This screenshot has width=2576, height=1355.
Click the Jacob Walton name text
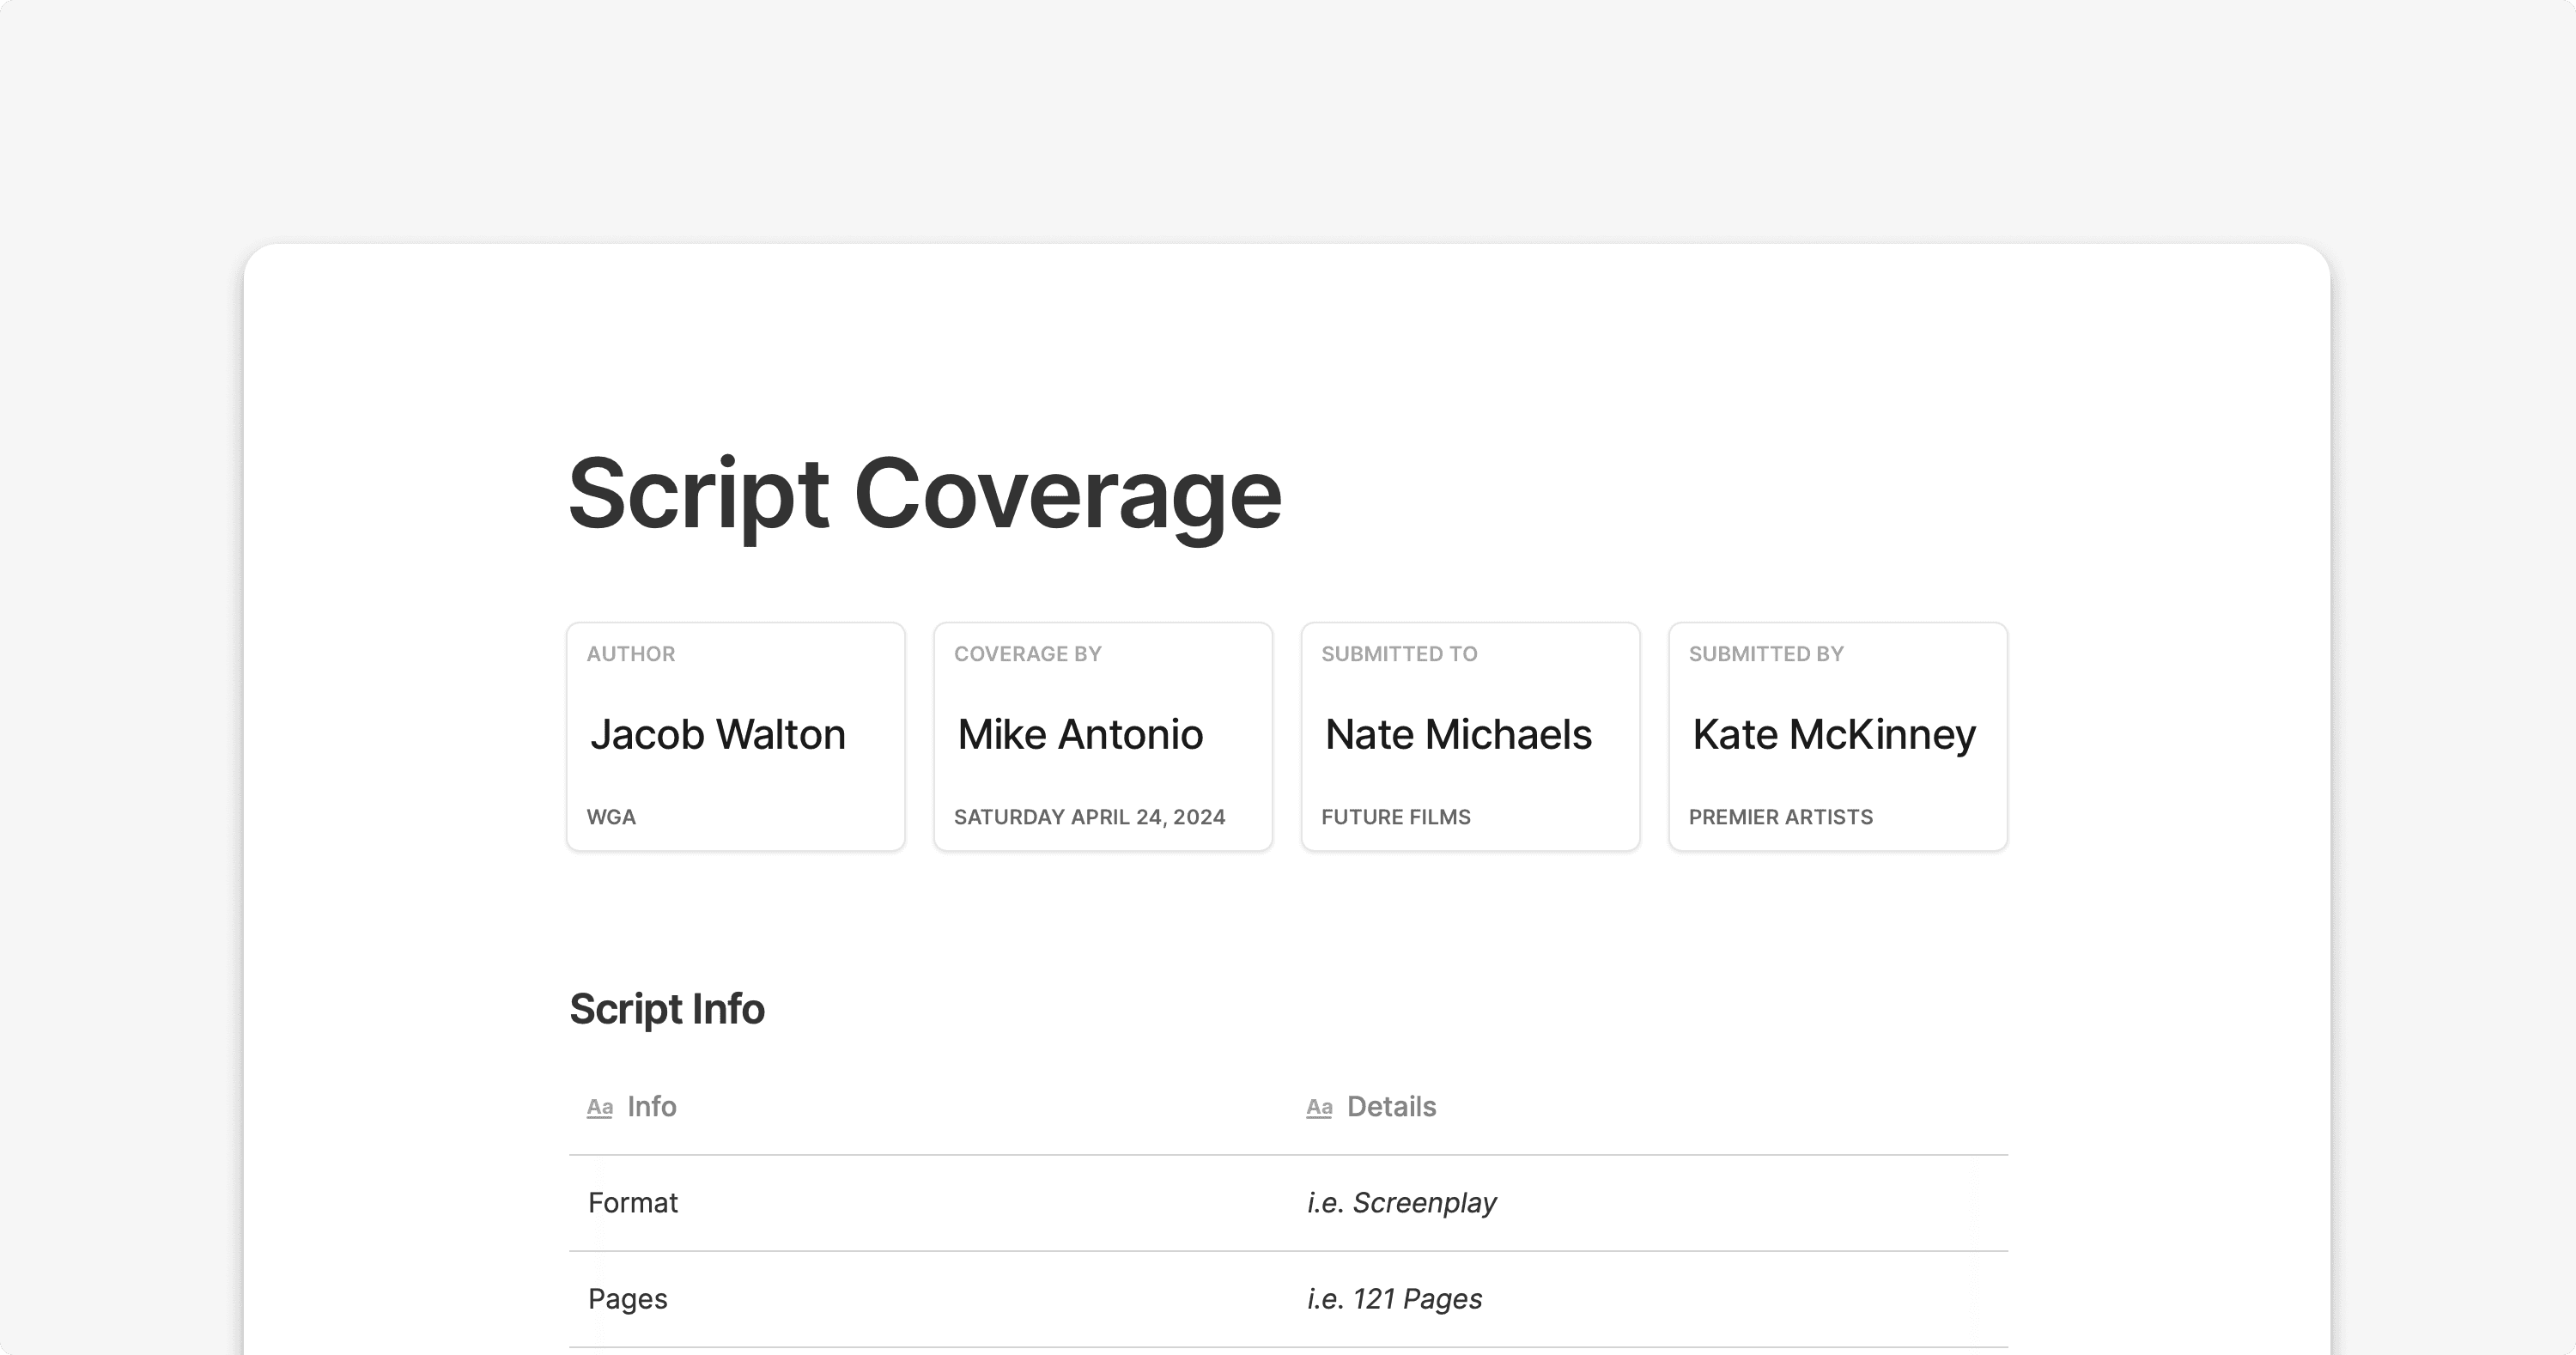pos(717,735)
